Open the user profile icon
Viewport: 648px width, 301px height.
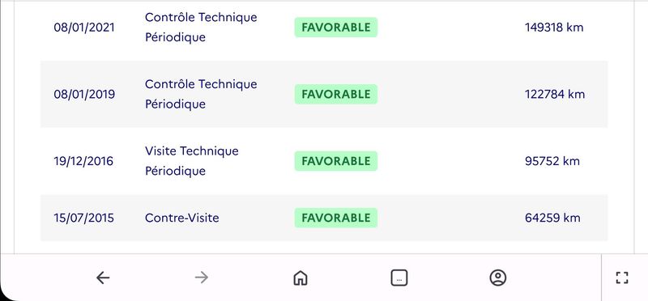pos(498,278)
